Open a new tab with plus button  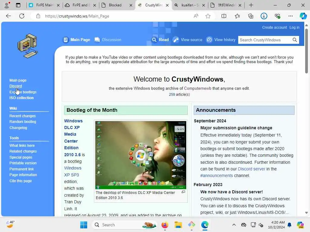click(x=251, y=5)
